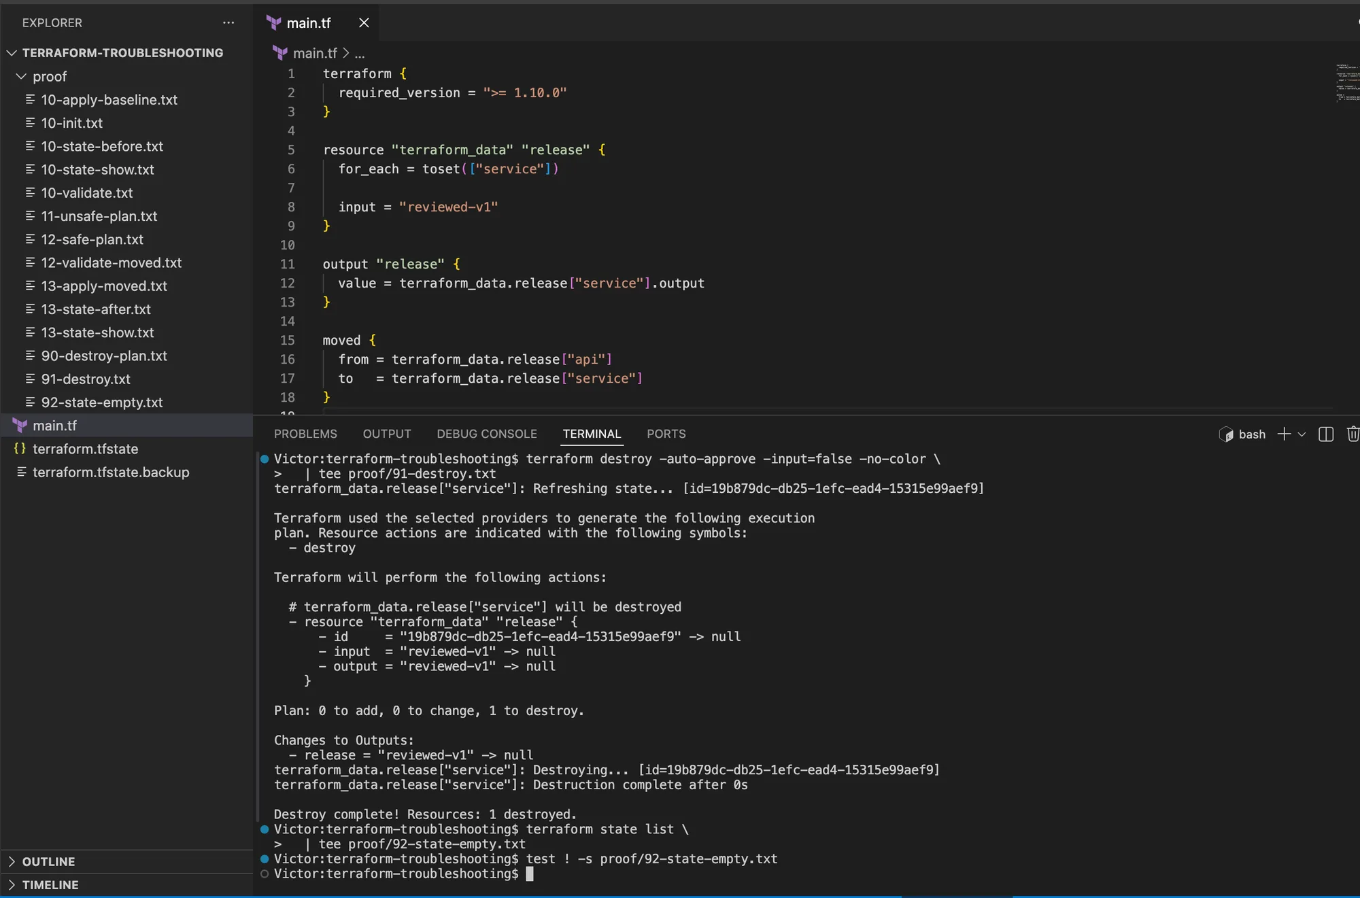Switch to the PORTS panel tab
The width and height of the screenshot is (1360, 898).
[666, 434]
